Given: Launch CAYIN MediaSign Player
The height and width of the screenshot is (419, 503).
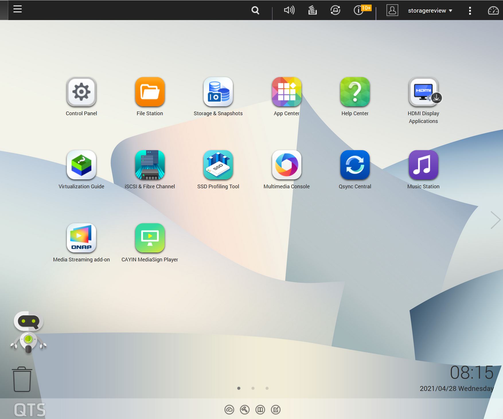Looking at the screenshot, I should tap(150, 238).
